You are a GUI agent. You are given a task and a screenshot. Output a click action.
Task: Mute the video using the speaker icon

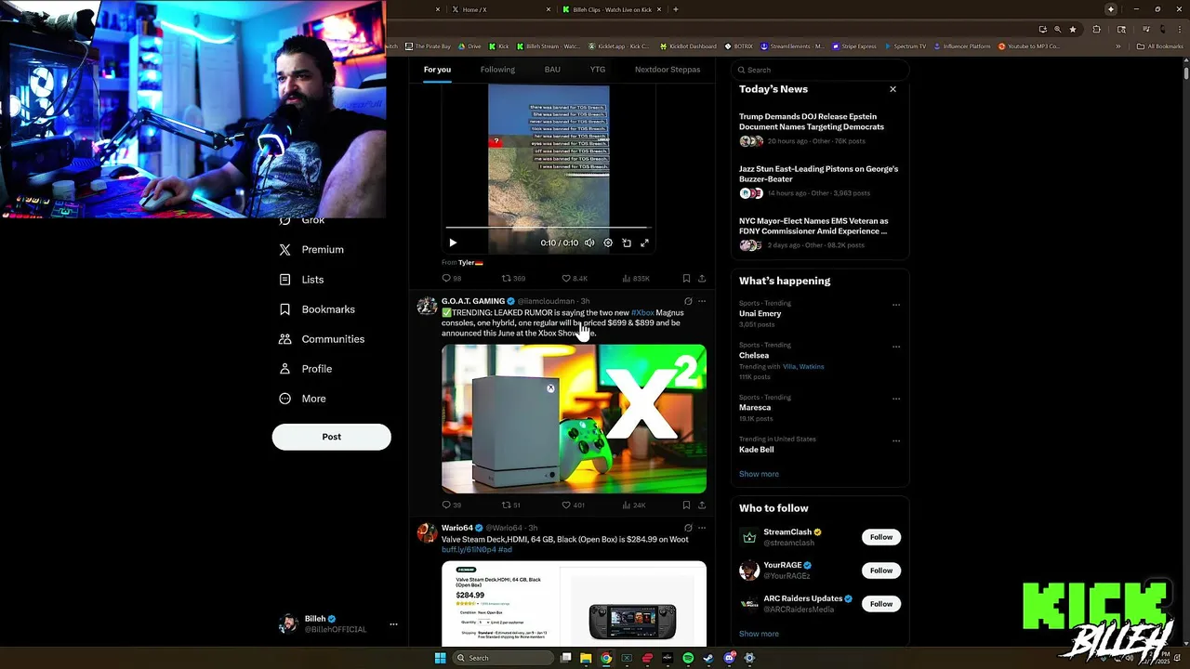tap(589, 243)
